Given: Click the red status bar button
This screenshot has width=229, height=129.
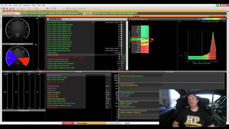Looking at the screenshot, I should (68, 123).
